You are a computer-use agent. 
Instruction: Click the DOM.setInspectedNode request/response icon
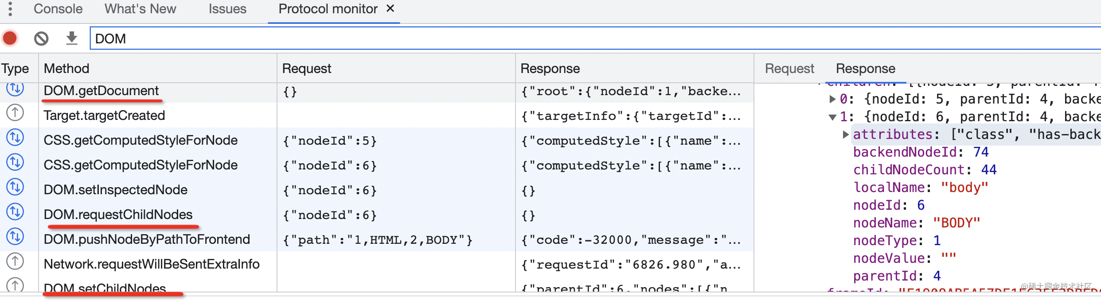tap(15, 187)
